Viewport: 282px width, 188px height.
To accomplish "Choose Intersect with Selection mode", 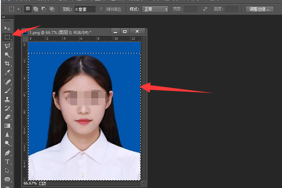I will (52, 9).
